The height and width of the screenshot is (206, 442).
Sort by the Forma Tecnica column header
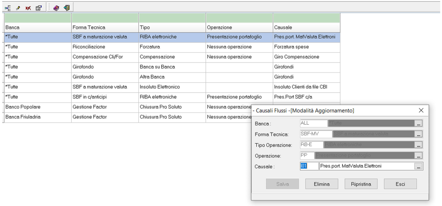tap(105, 27)
